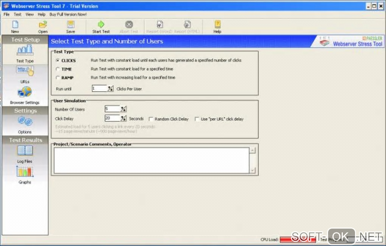
Task: Open Log Files under Test Results
Action: pos(25,154)
